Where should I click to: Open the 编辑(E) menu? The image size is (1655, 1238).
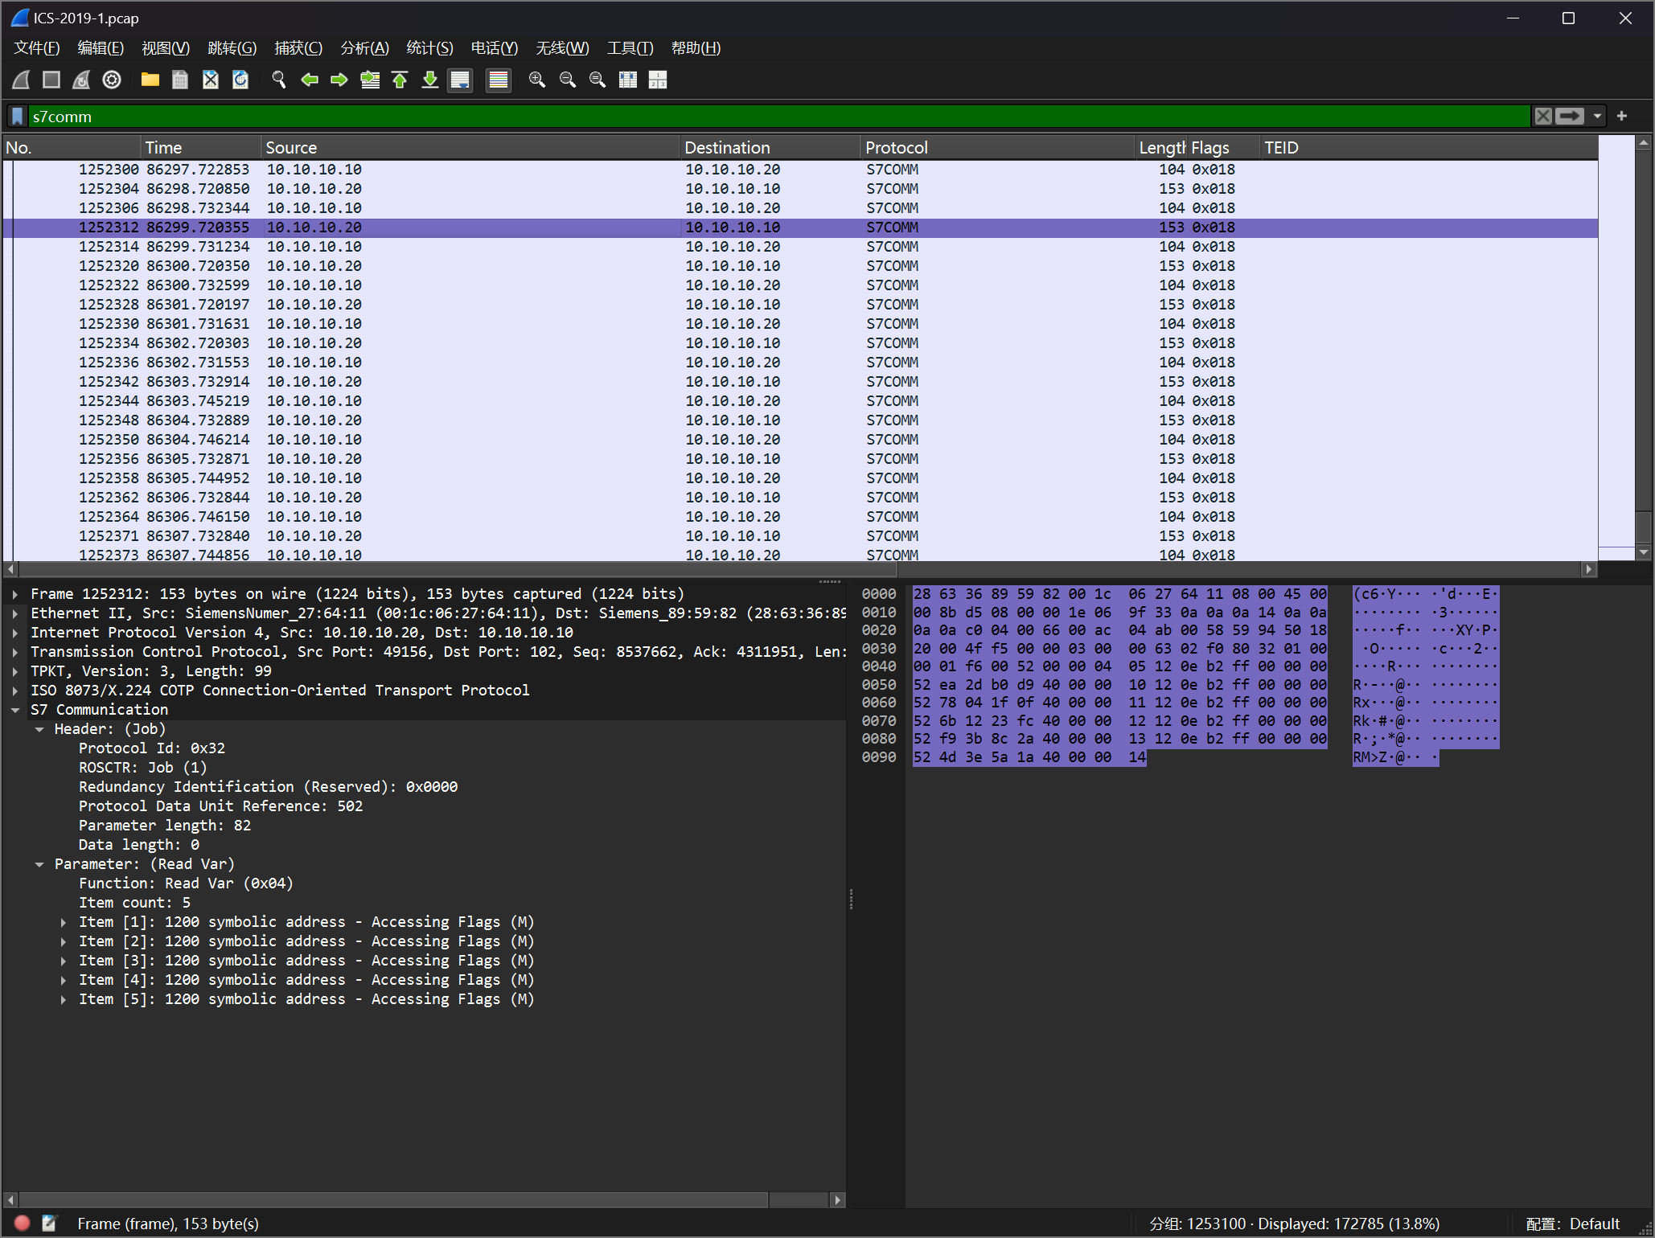[x=101, y=48]
